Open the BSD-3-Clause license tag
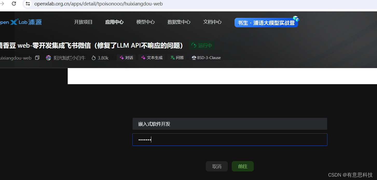Screen dimensions: 377x180 point(206,58)
